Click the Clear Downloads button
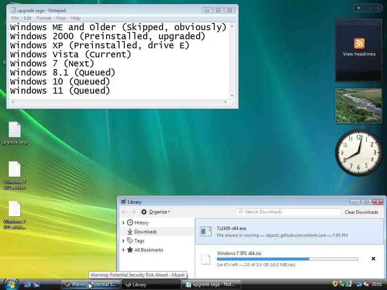The width and height of the screenshot is (387, 290). click(x=361, y=212)
